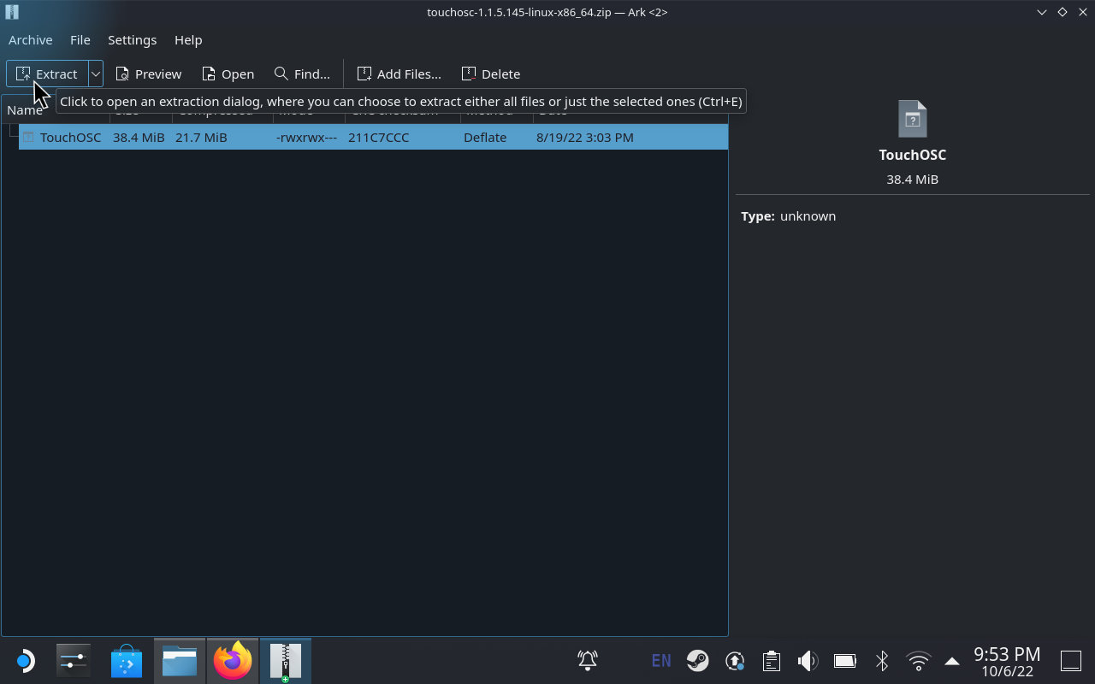Open Firefox from taskbar
This screenshot has width=1095, height=684.
tap(233, 661)
